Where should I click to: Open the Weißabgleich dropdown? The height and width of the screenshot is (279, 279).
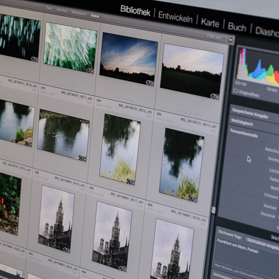click(x=242, y=122)
